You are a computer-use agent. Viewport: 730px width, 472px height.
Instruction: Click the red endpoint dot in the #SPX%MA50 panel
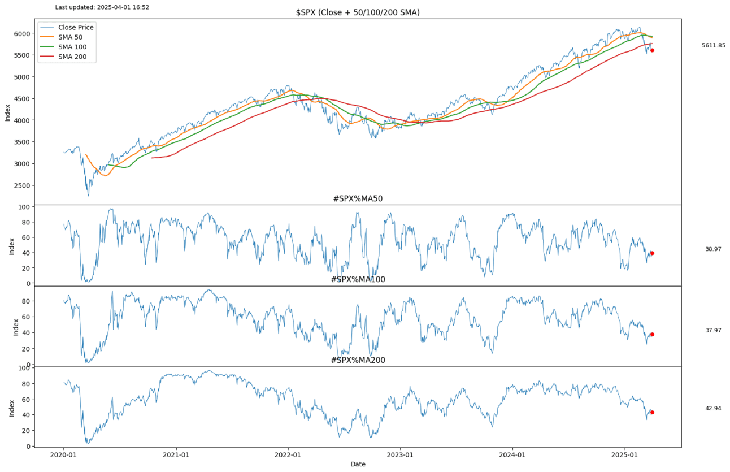point(652,253)
